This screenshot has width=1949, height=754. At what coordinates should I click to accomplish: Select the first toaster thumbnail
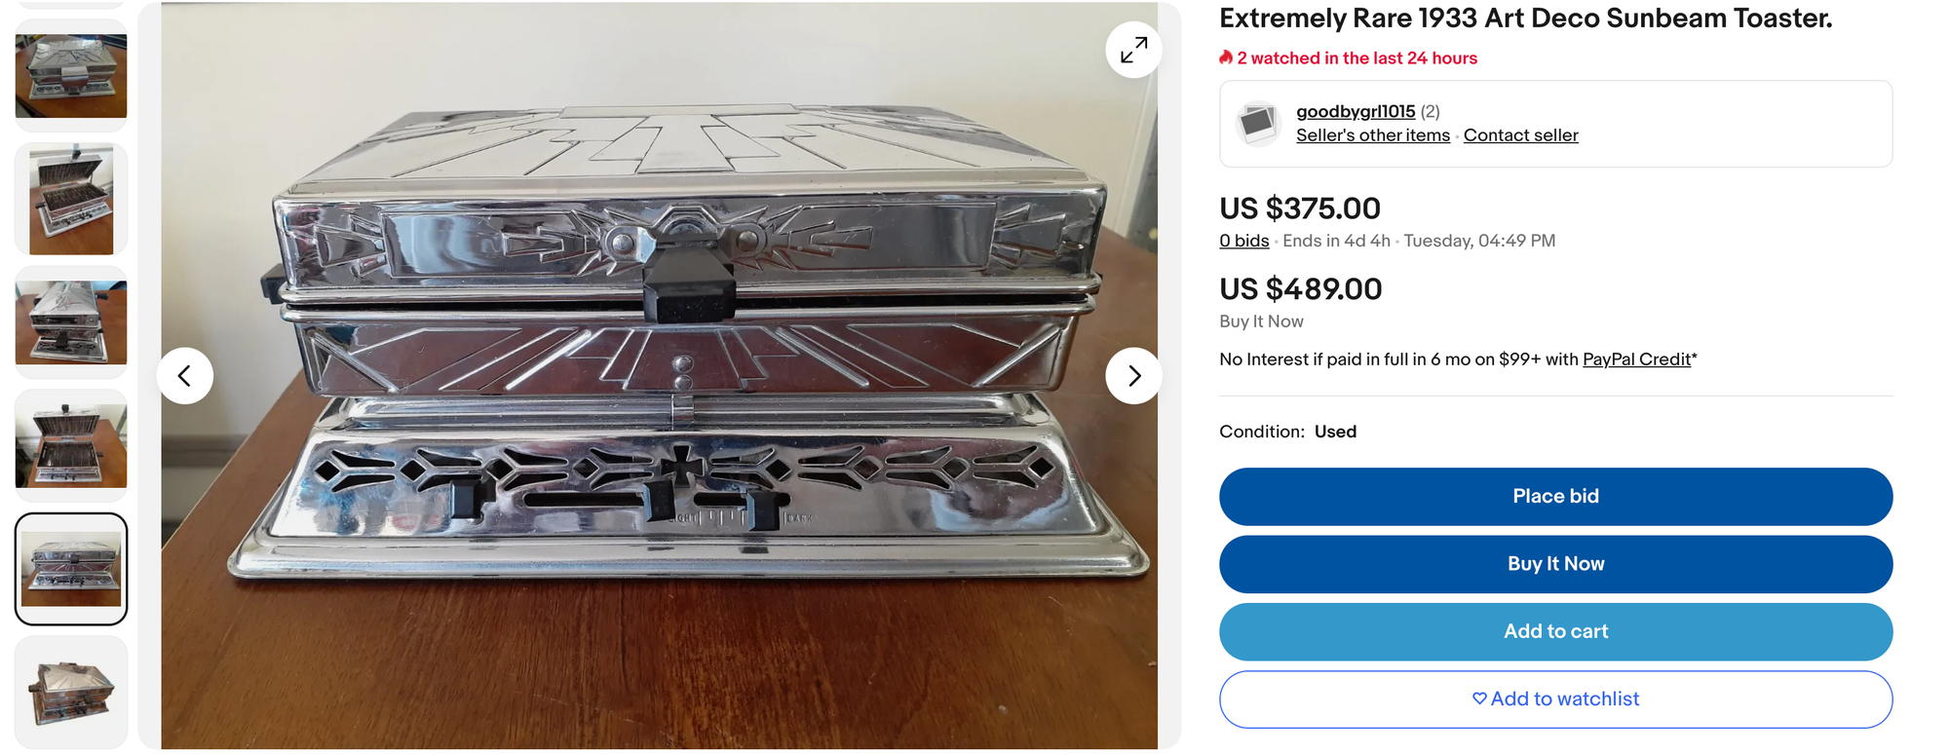[x=71, y=76]
